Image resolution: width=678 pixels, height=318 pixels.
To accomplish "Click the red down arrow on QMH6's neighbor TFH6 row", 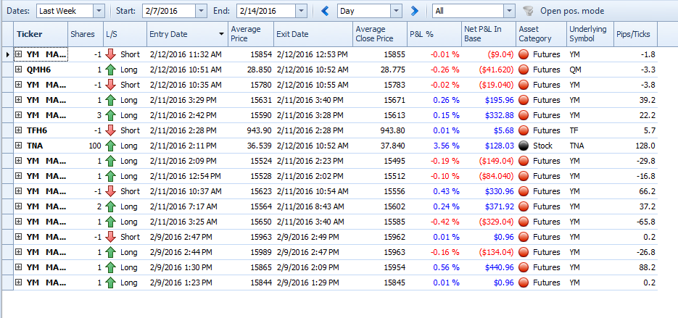I will click(x=111, y=130).
